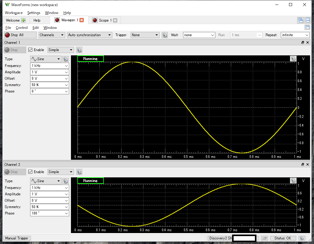Open Channel 2 plot options gear
This screenshot has height=244, width=314.
click(293, 181)
